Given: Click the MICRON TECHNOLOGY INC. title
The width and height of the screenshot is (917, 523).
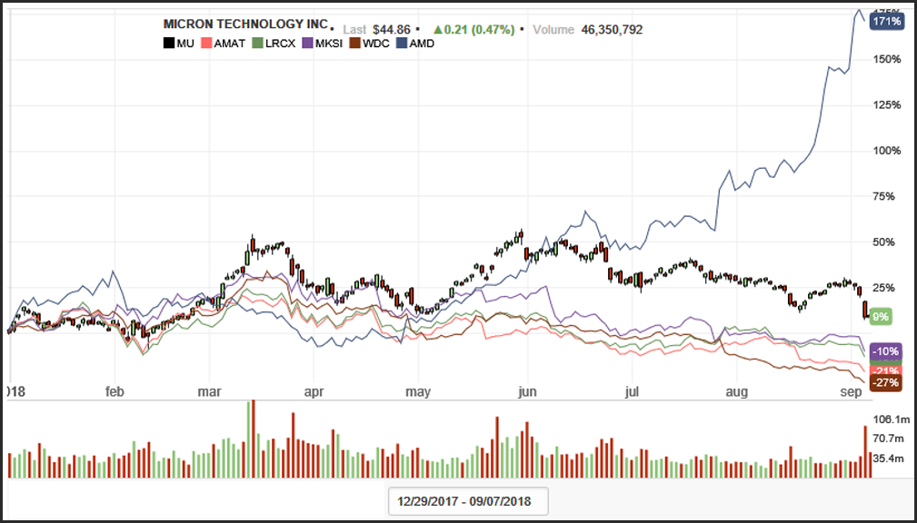Looking at the screenshot, I should [245, 25].
